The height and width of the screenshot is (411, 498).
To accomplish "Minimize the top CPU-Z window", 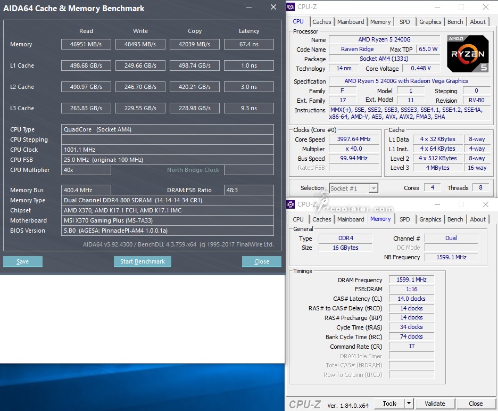I will click(437, 7).
